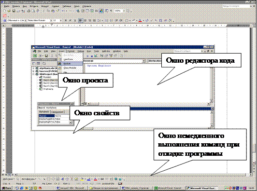The height and width of the screenshot is (191, 257).
Task: Click the Decrease Indent icon
Action: pyautogui.click(x=116, y=20)
